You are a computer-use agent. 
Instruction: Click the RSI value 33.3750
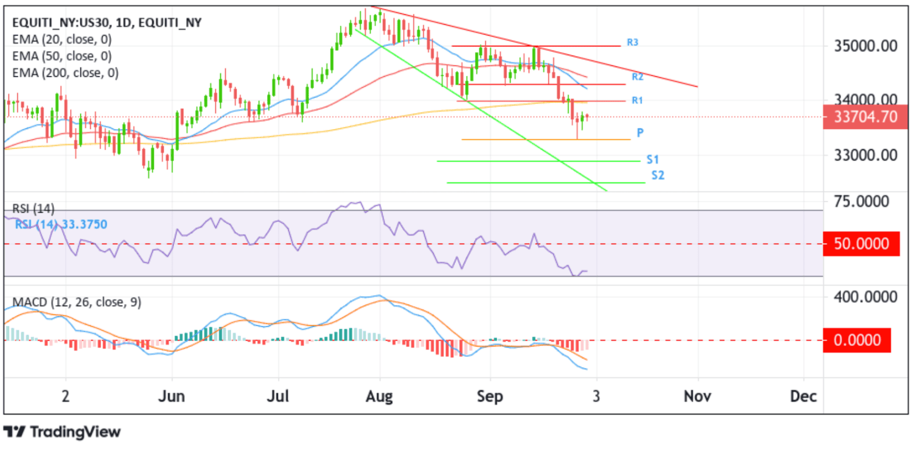[84, 224]
